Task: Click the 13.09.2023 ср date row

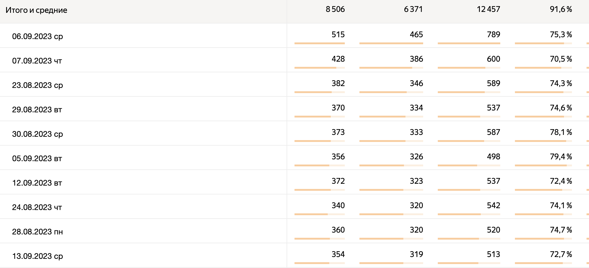Action: [x=37, y=256]
